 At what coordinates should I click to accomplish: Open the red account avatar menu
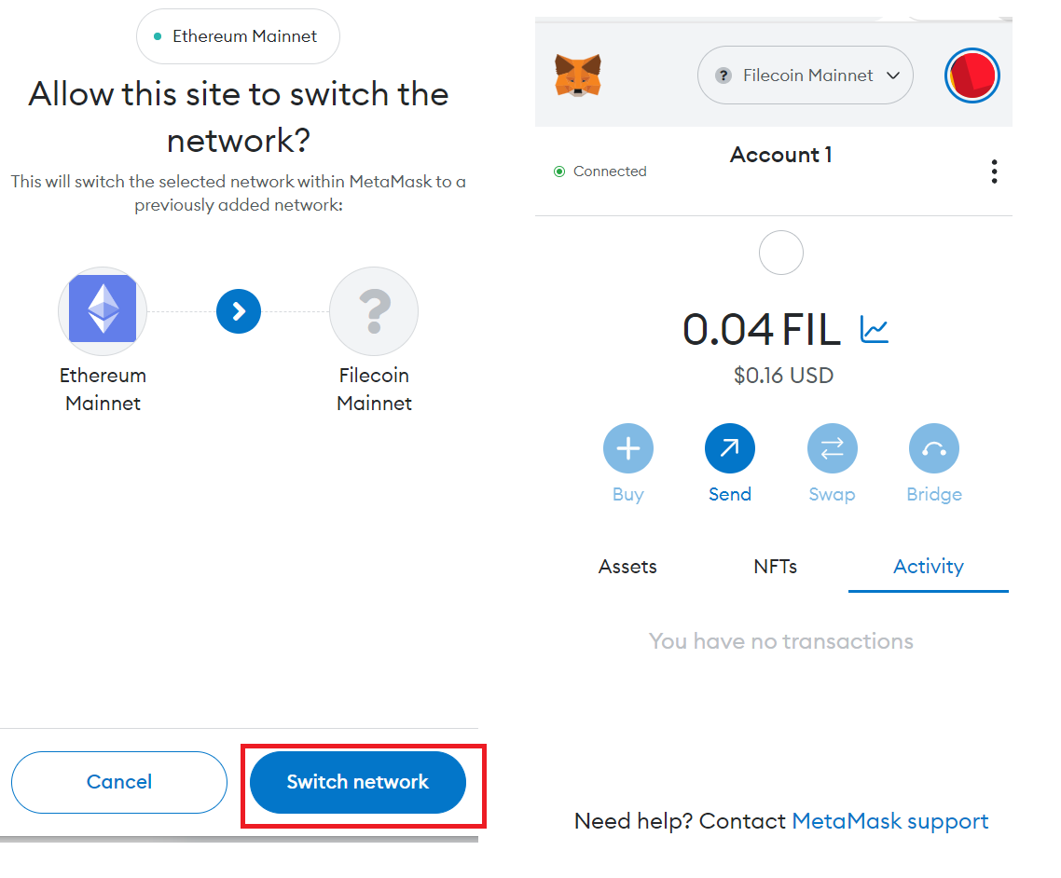pos(971,75)
